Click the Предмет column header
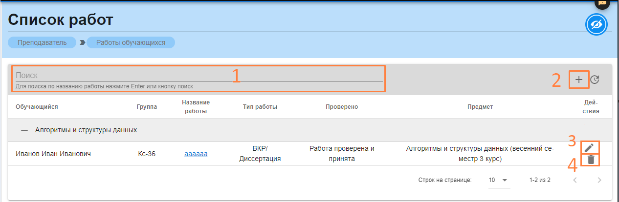The width and height of the screenshot is (619, 202). (x=480, y=107)
